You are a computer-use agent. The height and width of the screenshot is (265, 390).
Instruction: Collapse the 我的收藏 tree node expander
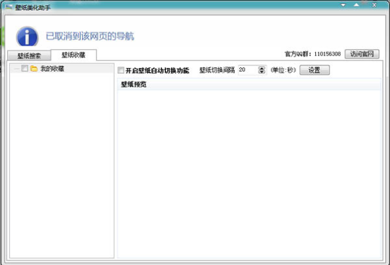click(x=16, y=69)
